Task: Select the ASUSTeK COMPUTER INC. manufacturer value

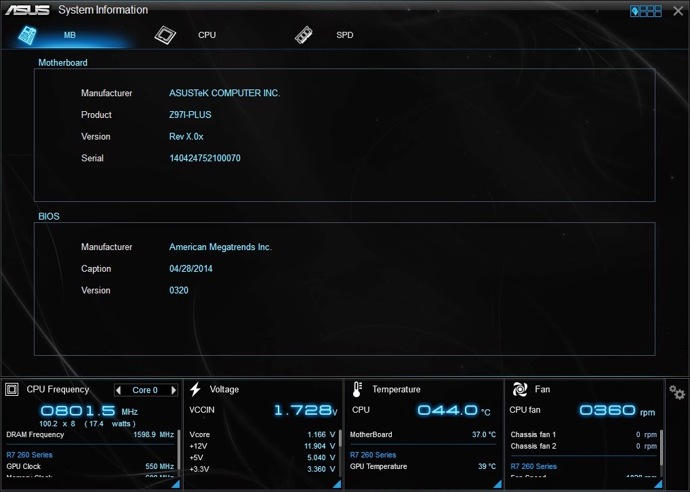Action: [x=224, y=94]
